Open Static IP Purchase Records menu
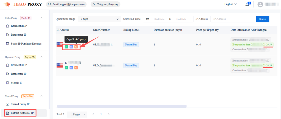 (26, 44)
